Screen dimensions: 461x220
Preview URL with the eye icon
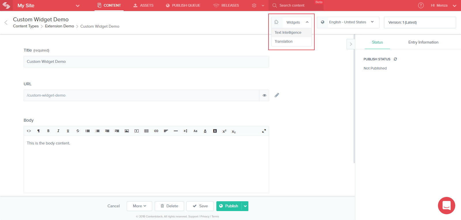tap(264, 95)
